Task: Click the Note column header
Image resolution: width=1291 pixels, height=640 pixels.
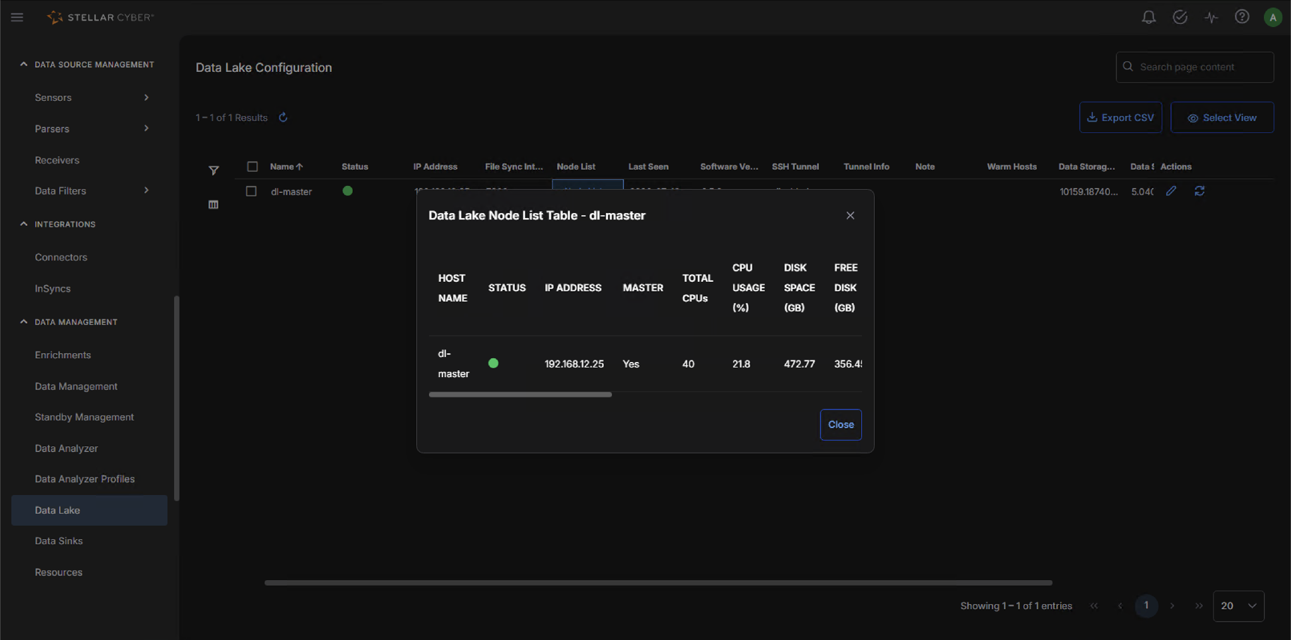Action: 925,166
